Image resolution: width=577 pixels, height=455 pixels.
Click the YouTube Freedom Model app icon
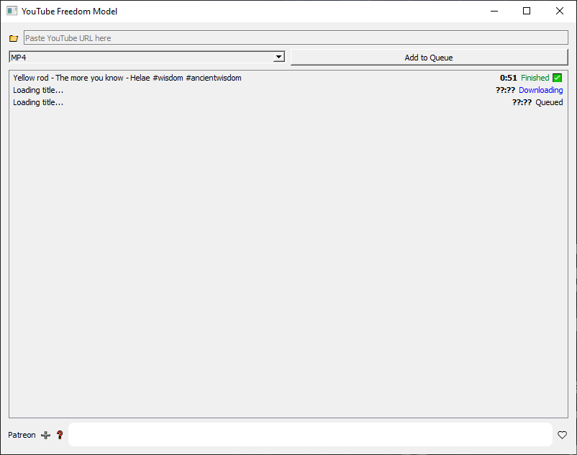(12, 11)
